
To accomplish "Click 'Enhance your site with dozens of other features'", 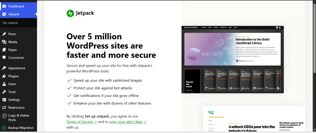I will pos(112,103).
